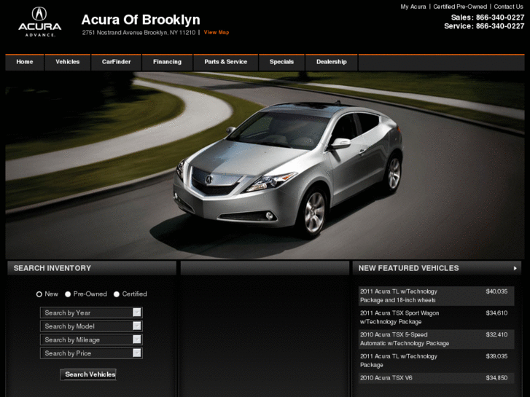Viewport: 530px width, 397px height.
Task: Select the New radio button
Action: 39,294
